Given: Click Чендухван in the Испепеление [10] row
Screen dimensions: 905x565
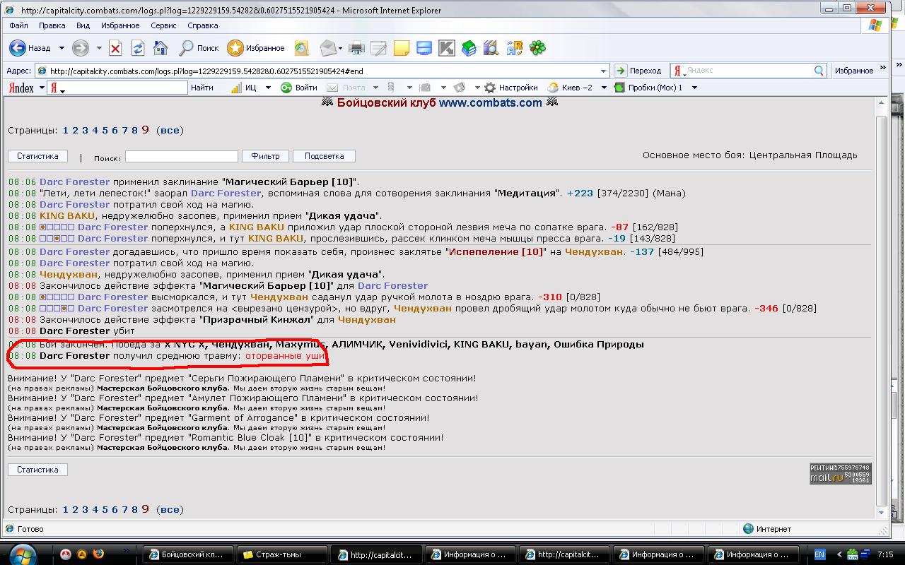Looking at the screenshot, I should coord(592,251).
